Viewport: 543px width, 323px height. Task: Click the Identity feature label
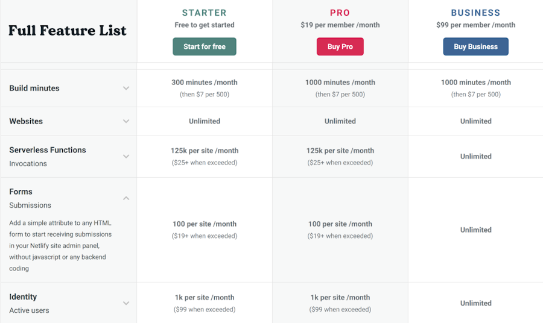[x=23, y=296]
